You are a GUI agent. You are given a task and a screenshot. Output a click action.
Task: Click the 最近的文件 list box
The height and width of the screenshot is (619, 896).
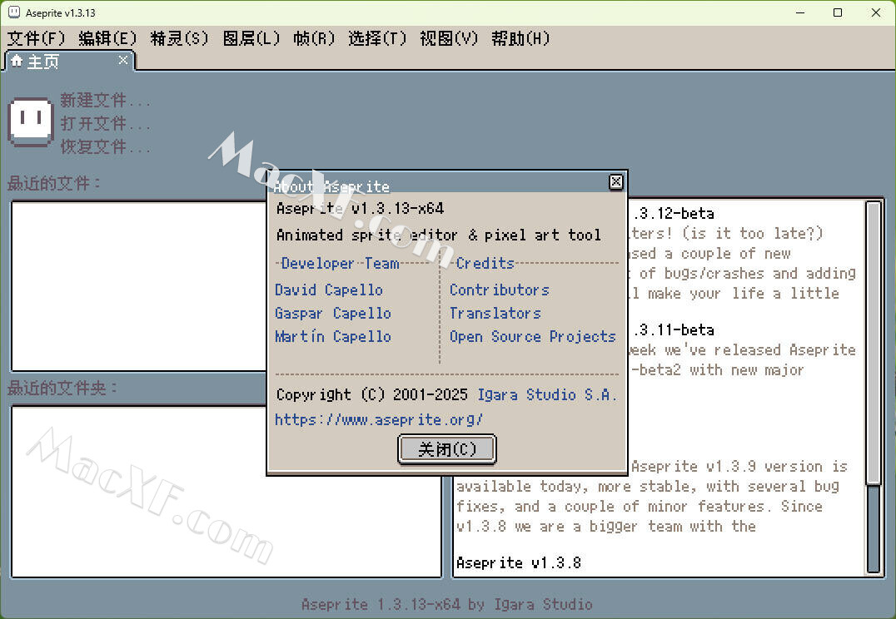pos(139,286)
